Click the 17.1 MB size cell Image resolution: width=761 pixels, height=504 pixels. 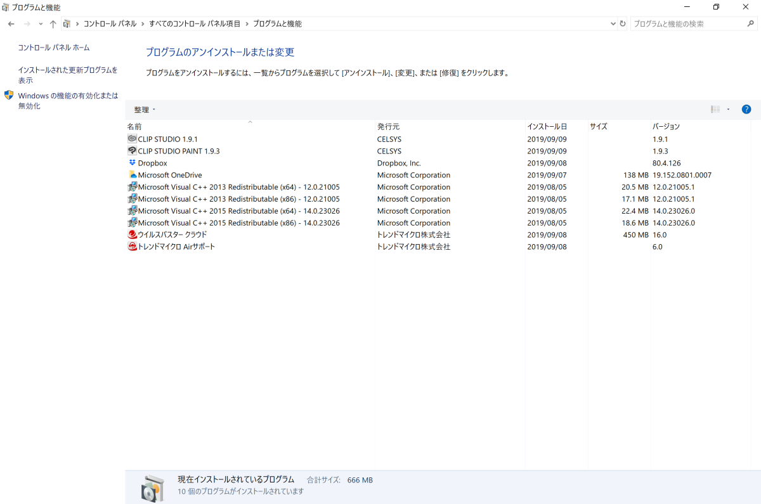pos(635,199)
